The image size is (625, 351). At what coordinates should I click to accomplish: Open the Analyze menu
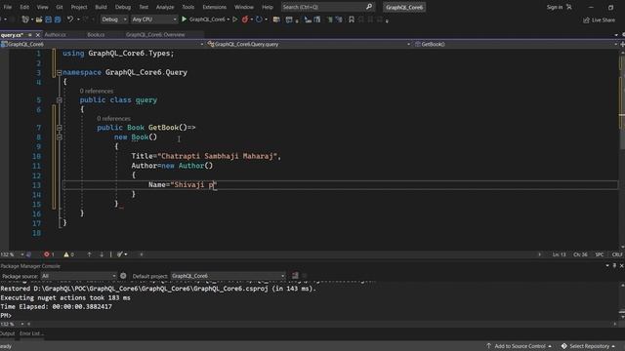(165, 7)
